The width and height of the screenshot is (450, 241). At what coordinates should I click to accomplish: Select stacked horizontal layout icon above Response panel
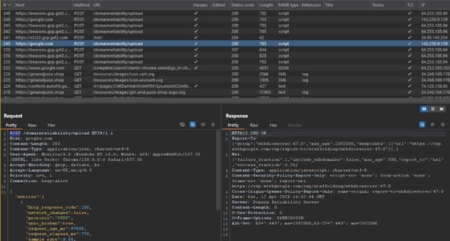pos(432,109)
